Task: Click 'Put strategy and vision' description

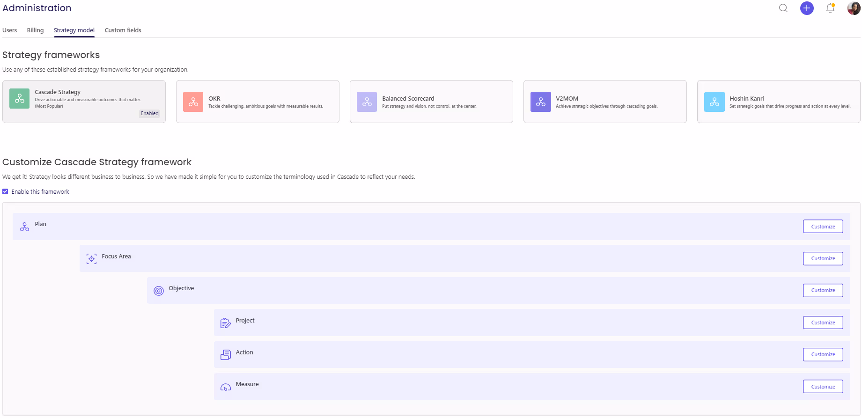Action: coord(429,106)
